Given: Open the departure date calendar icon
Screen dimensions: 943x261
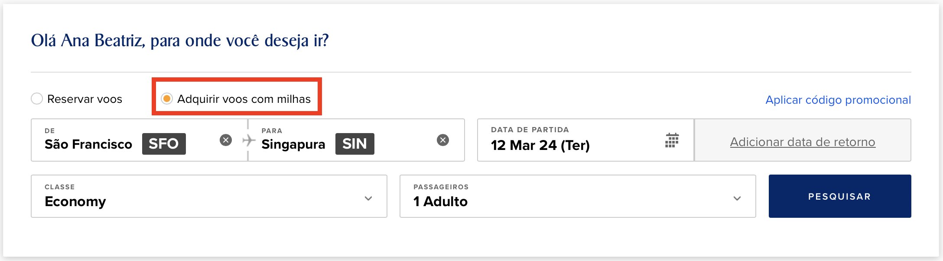Looking at the screenshot, I should click(672, 140).
